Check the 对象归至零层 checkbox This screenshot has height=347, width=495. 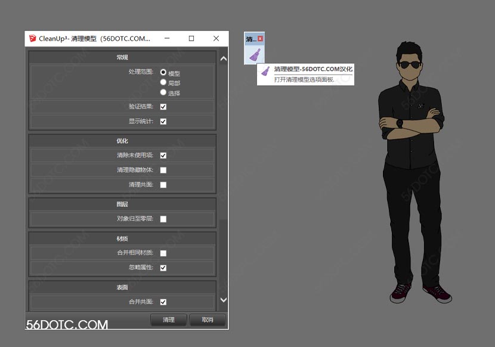163,219
